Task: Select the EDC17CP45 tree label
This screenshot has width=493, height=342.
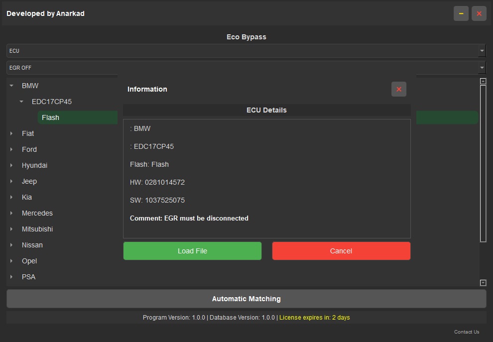Action: coord(52,102)
